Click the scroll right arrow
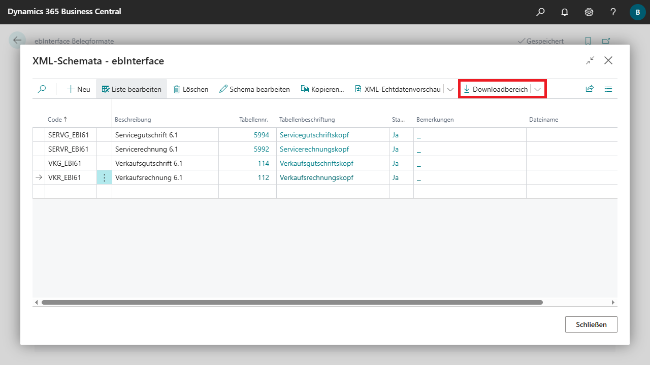This screenshot has width=650, height=365. [x=613, y=302]
